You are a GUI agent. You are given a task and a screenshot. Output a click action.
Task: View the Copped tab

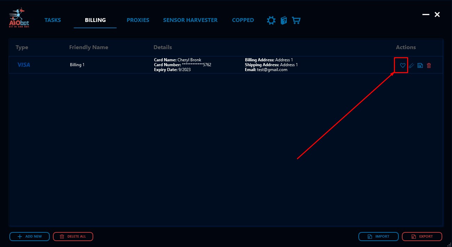click(x=243, y=20)
